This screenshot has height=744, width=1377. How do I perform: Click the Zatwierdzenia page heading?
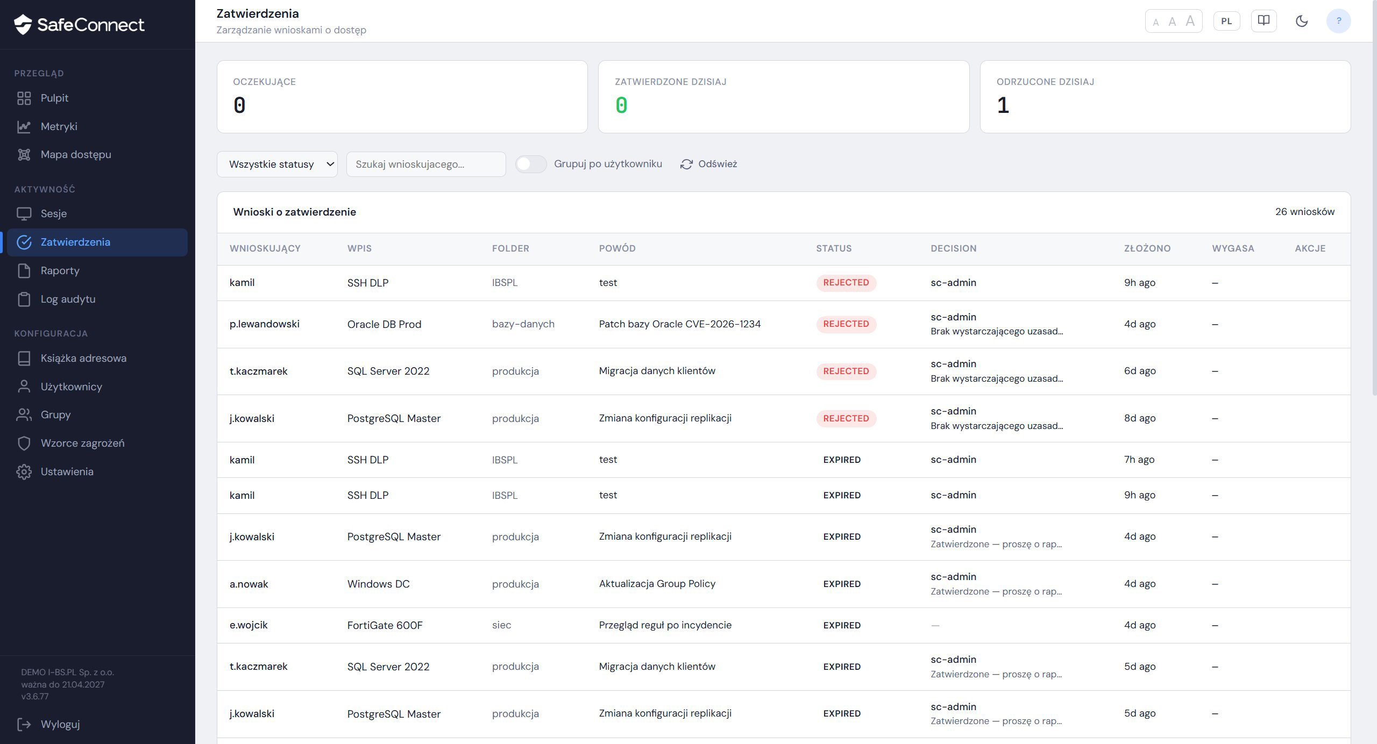tap(258, 13)
